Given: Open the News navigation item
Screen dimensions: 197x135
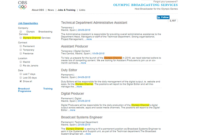Looking at the screenshot, I should 51,10.
